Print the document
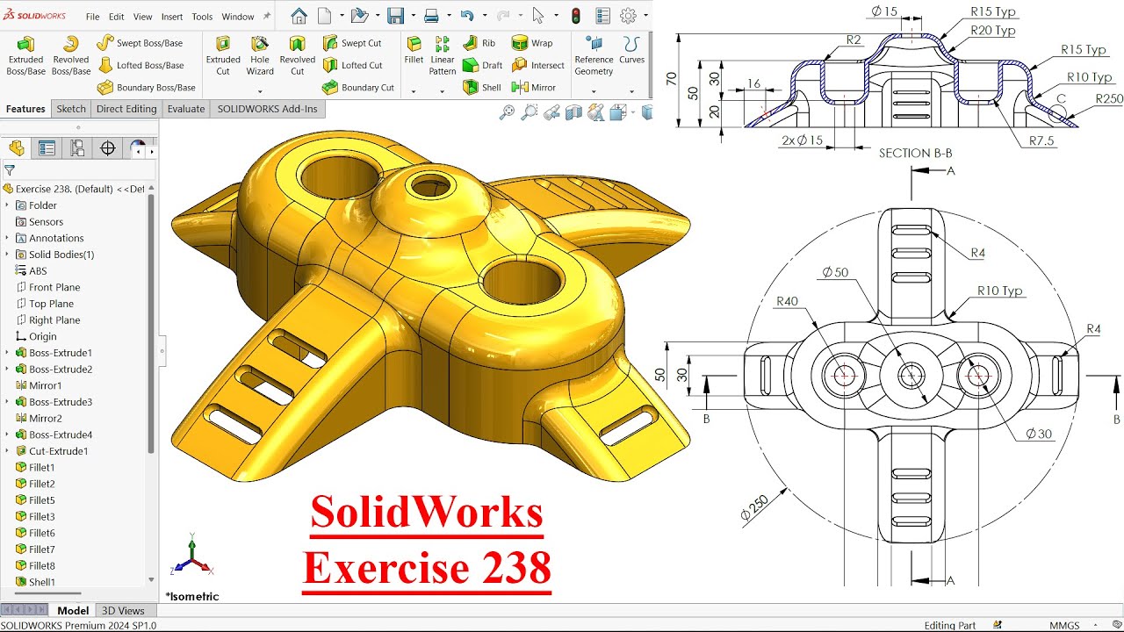The image size is (1124, 632). [431, 16]
